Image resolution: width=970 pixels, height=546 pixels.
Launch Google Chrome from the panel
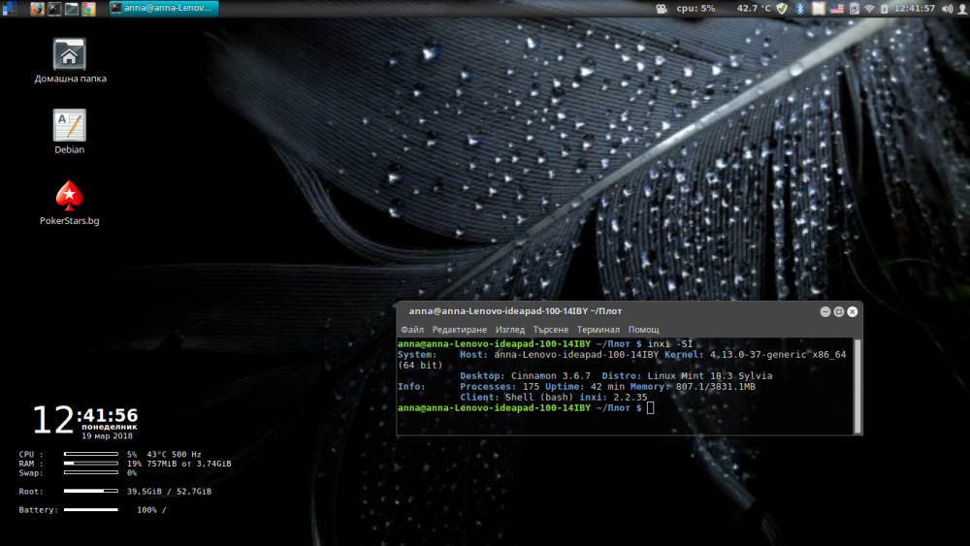click(x=89, y=9)
